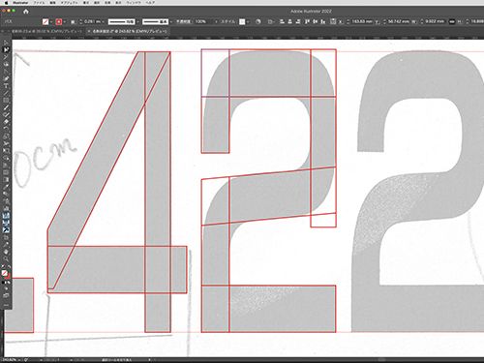Click the Y value 56.742 mm field
The image size is (484, 363).
tap(398, 21)
